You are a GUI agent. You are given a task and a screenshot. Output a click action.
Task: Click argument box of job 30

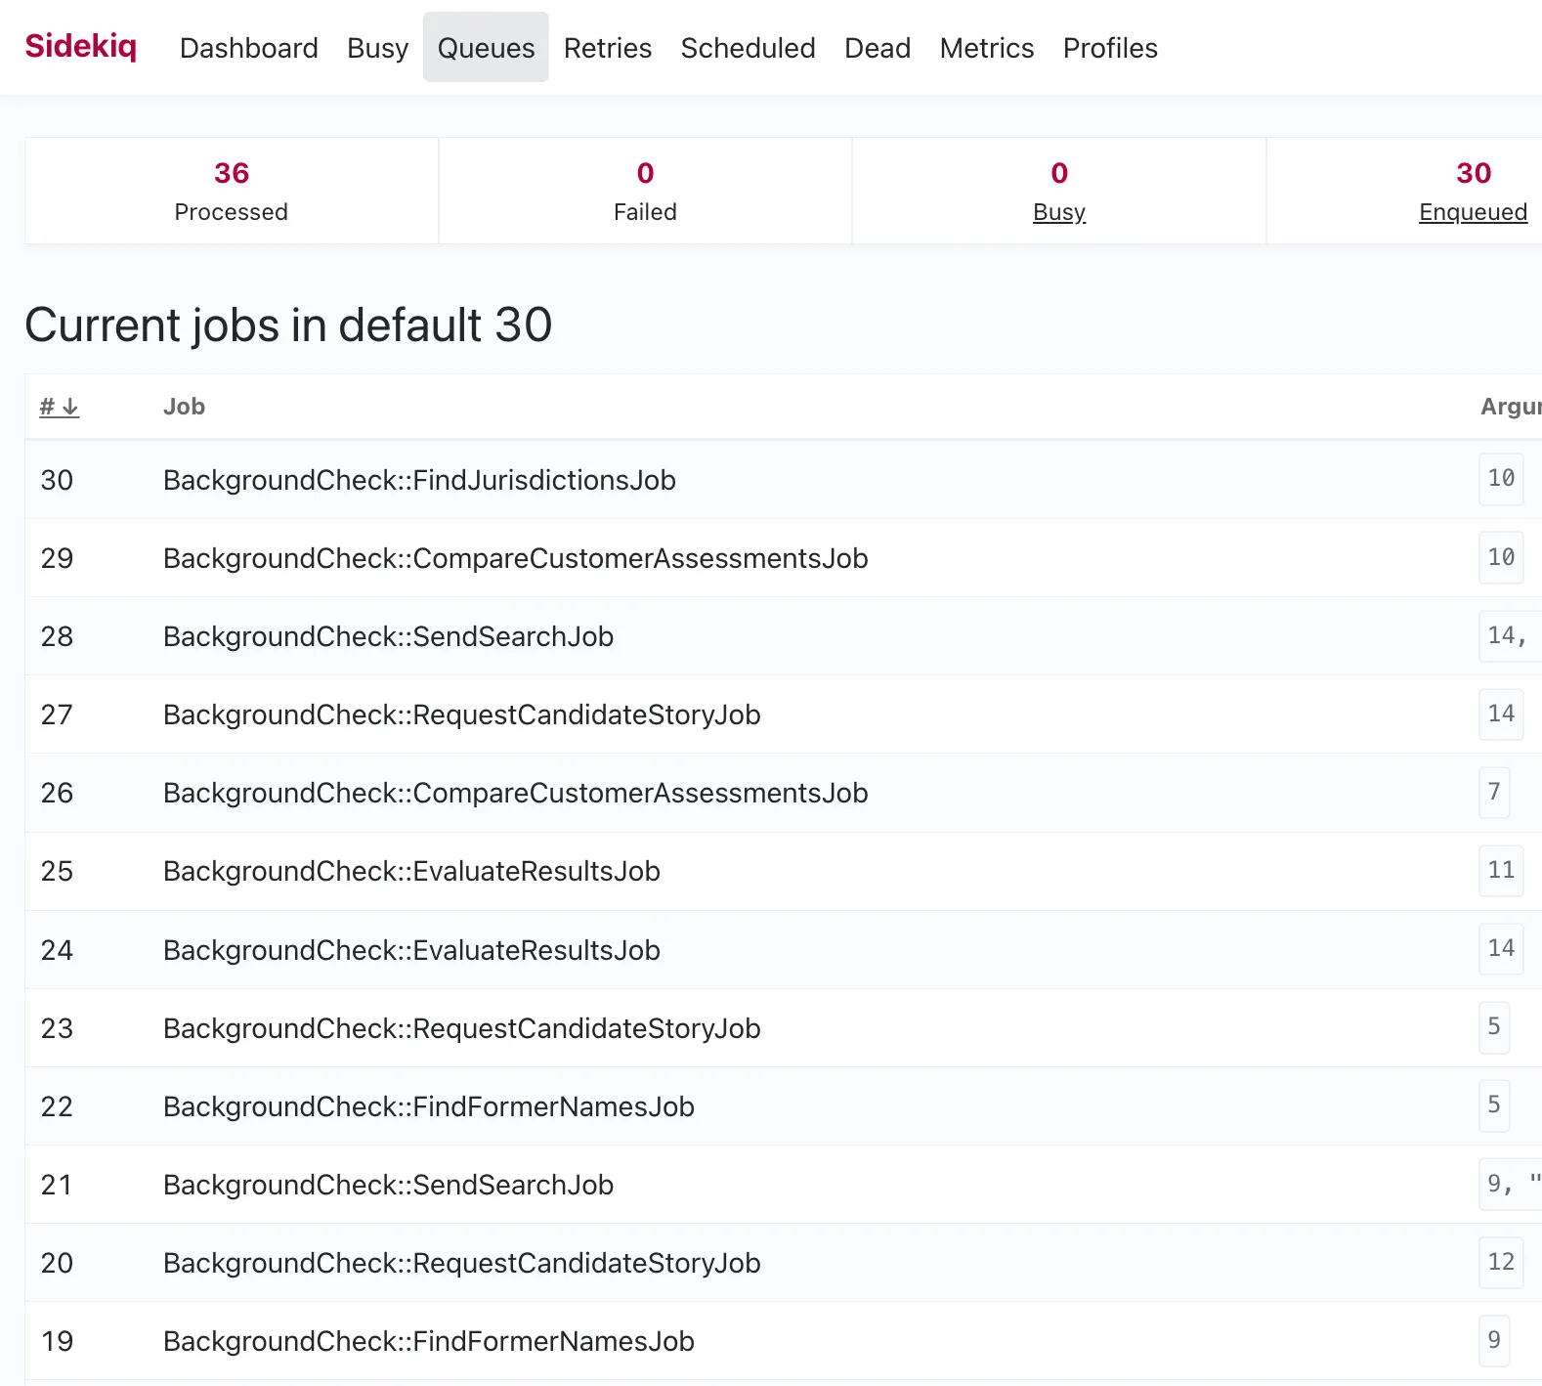point(1501,479)
